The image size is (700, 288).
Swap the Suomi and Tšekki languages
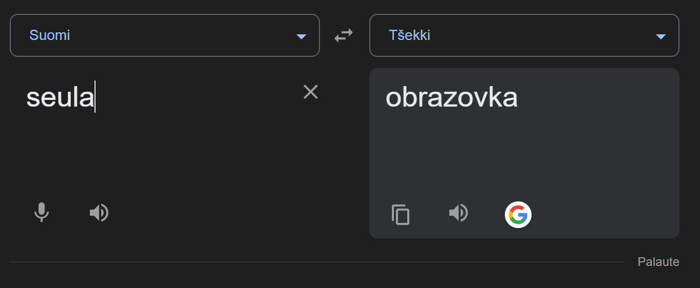click(344, 35)
